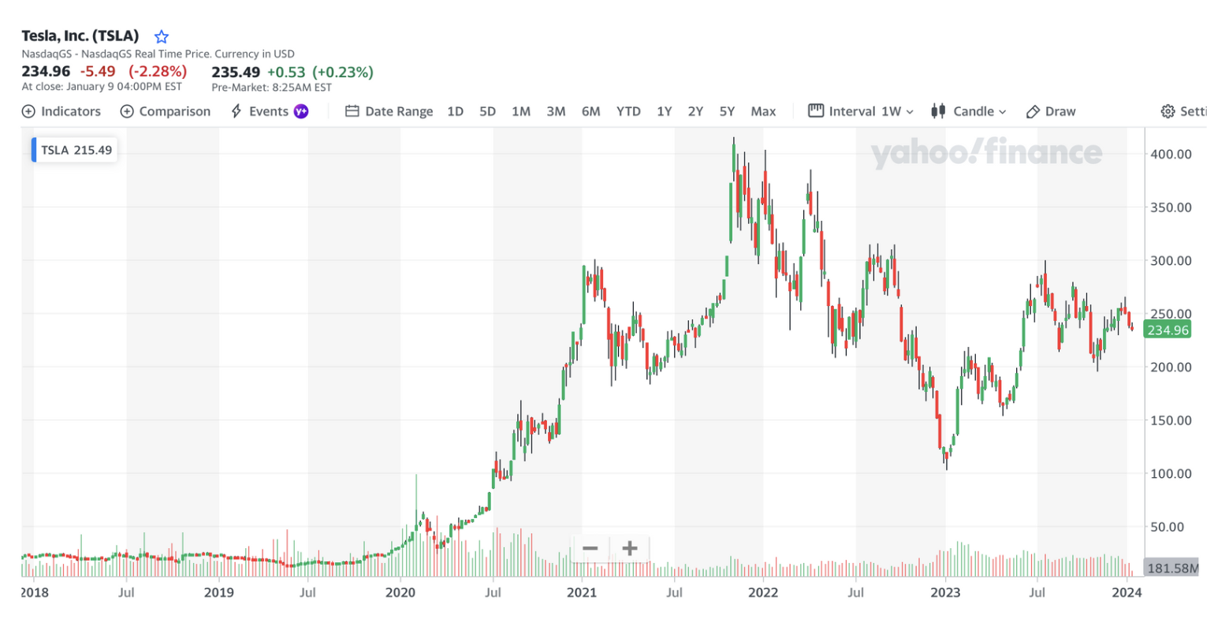Select the 5D range

(488, 111)
